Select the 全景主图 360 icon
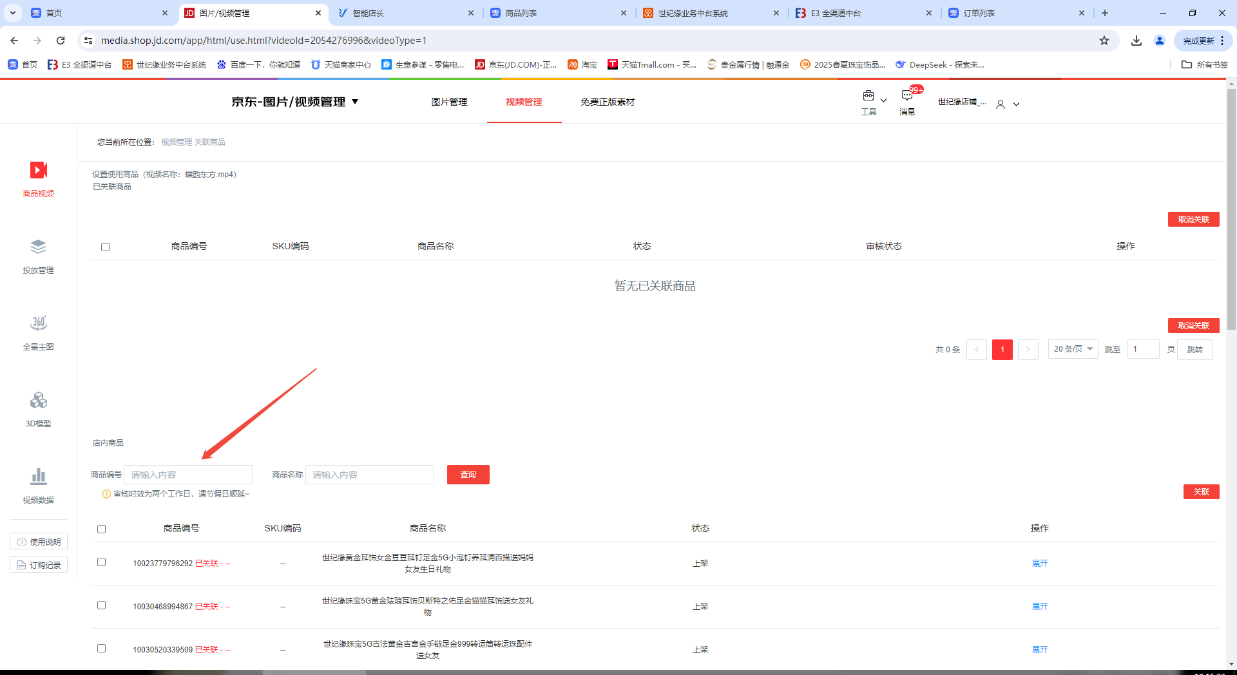Image resolution: width=1237 pixels, height=675 pixels. [x=39, y=323]
